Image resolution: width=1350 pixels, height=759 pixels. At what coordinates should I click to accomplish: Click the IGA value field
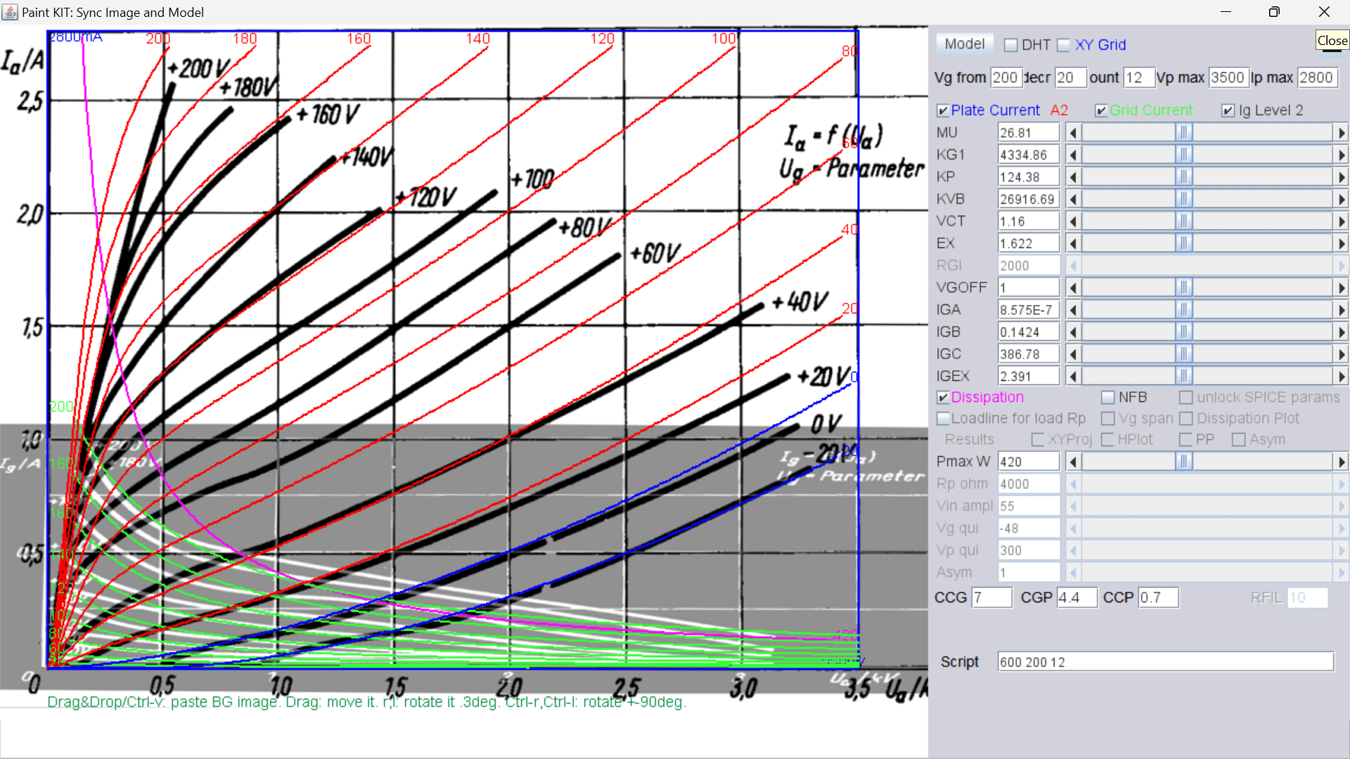point(1029,310)
